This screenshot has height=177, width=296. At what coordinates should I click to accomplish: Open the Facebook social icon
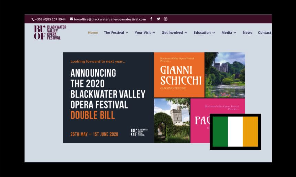(151, 19)
